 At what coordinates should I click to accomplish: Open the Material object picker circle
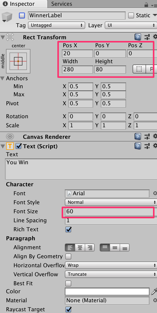[x=155, y=300]
